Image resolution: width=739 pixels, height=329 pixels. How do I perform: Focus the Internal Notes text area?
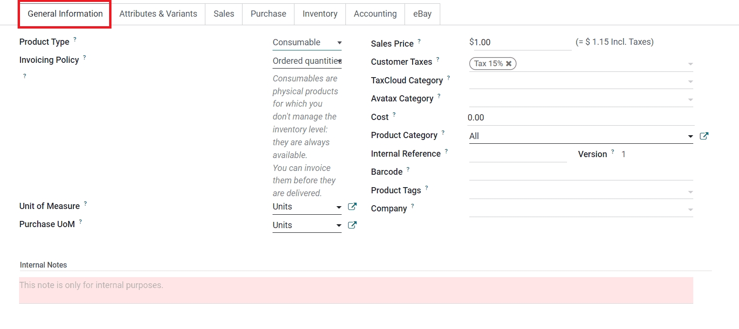[355, 290]
